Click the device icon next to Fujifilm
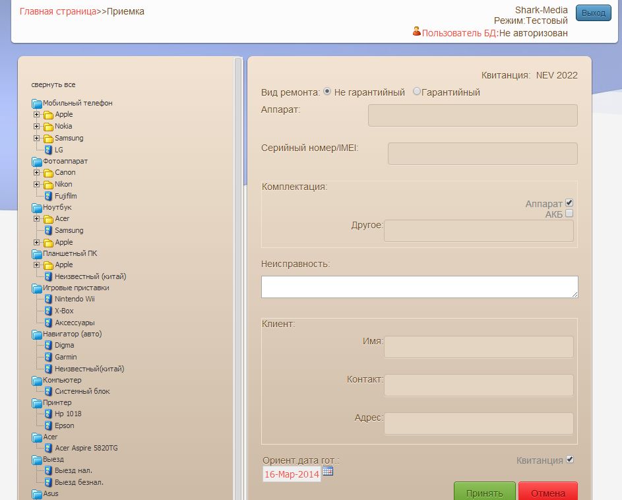The height and width of the screenshot is (500, 622). (x=48, y=196)
